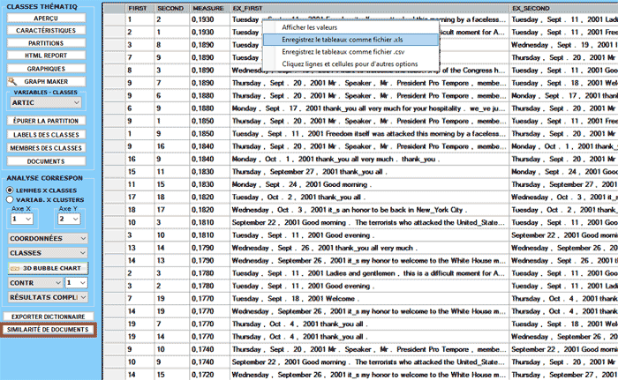Screen dimensions: 618x380
Task: Click the EX_SECOND column header
Action: click(x=563, y=8)
